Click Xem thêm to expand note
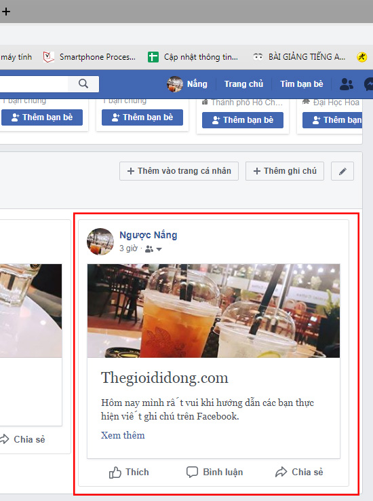 [x=123, y=435]
